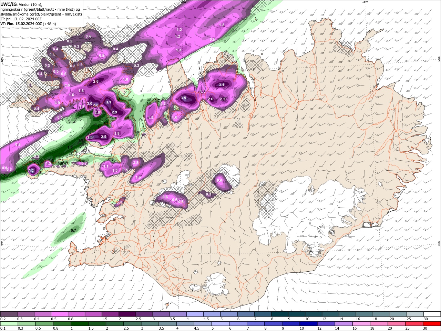441x331 pixels.
Task: Click the 'slydda/snjókoma (grátt/bleikt/grænt - mm/1klst)' line
Action: coord(41,14)
